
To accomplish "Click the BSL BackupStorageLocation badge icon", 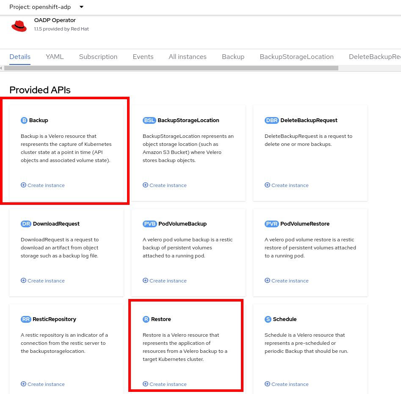I will coord(149,120).
